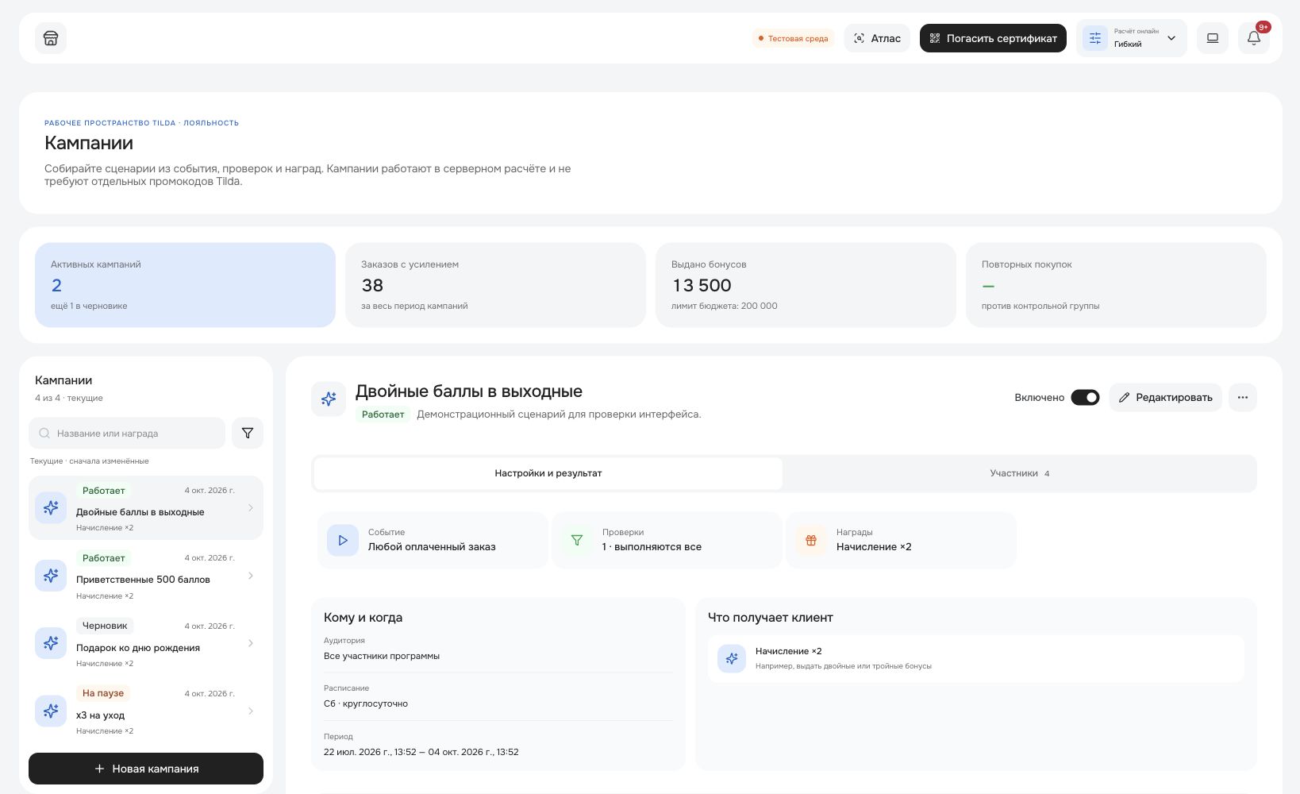Click the gift icon in Награды card
This screenshot has width=1300, height=794.
pyautogui.click(x=811, y=540)
